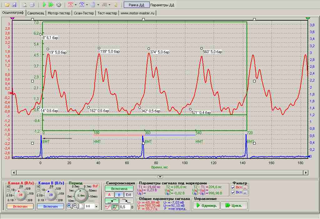This screenshot has height=219, width=320.
Task: Start cyclic capture double green arrow toolbar icon
Action: [51, 5]
